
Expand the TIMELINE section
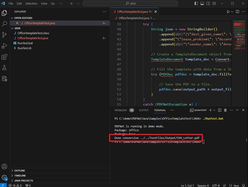20,175
